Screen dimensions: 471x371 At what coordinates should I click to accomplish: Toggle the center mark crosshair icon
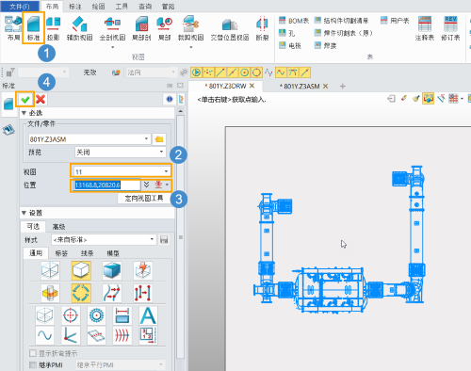(71, 315)
